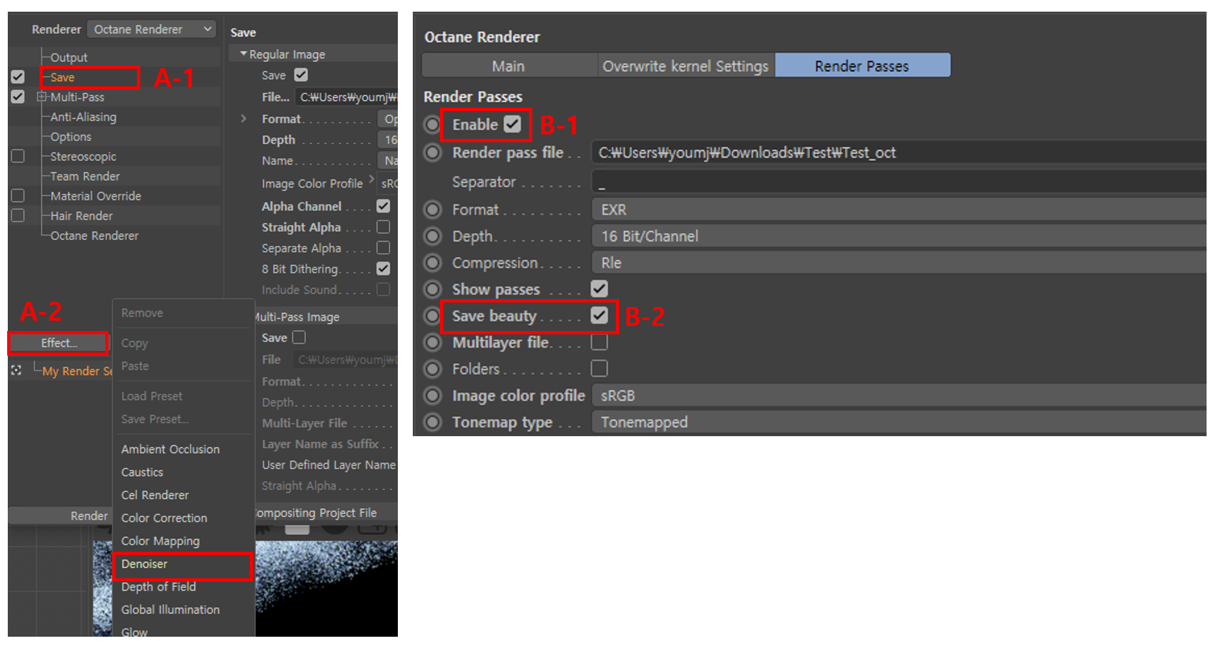Add the Caustics effect
The height and width of the screenshot is (651, 1215).
[x=142, y=473]
